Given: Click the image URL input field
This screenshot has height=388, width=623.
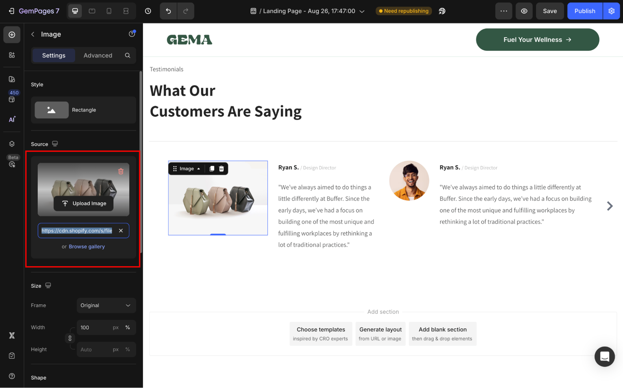Looking at the screenshot, I should (x=77, y=231).
